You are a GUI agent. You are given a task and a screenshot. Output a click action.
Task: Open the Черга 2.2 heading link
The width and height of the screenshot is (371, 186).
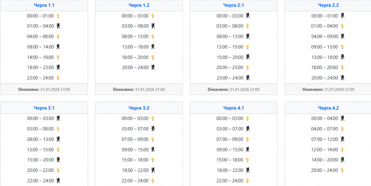tap(328, 5)
